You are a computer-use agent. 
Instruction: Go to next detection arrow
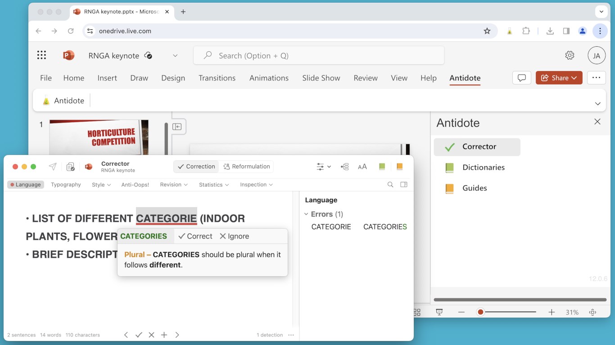[x=177, y=335]
